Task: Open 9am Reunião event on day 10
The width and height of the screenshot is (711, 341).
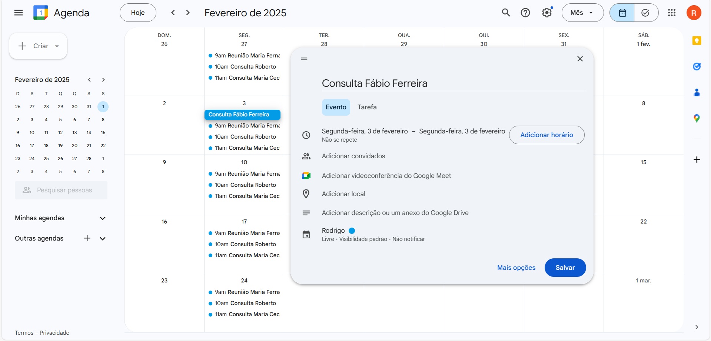Action: 244,174
